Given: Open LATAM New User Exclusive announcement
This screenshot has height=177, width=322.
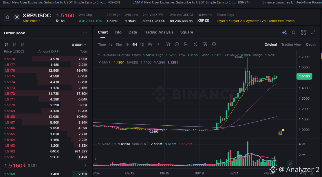Looking at the screenshot, I should coord(191,3).
